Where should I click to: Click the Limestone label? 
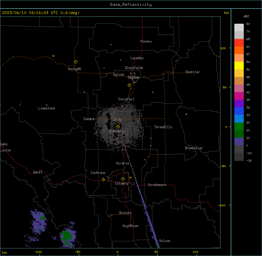47,108
